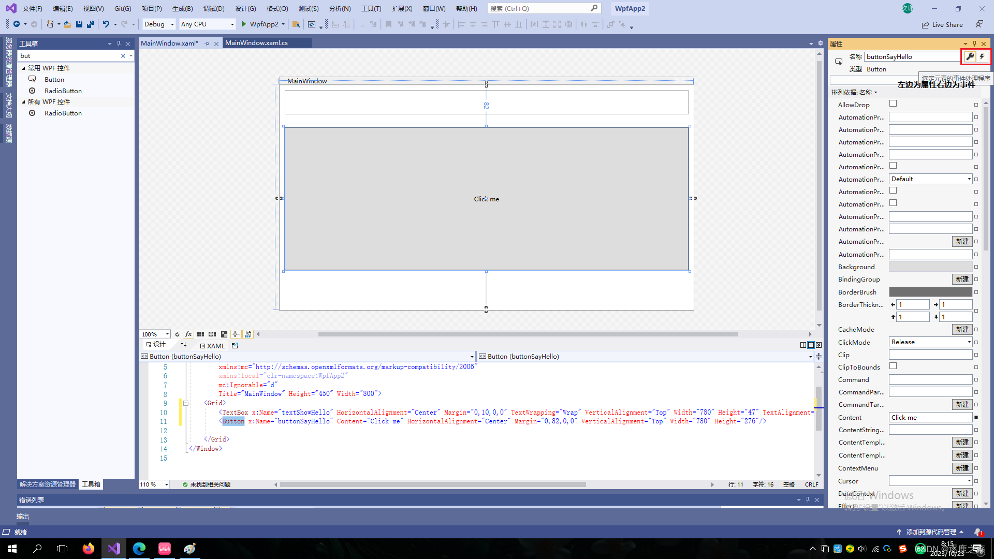Open the 调试(D) menu

(x=214, y=8)
